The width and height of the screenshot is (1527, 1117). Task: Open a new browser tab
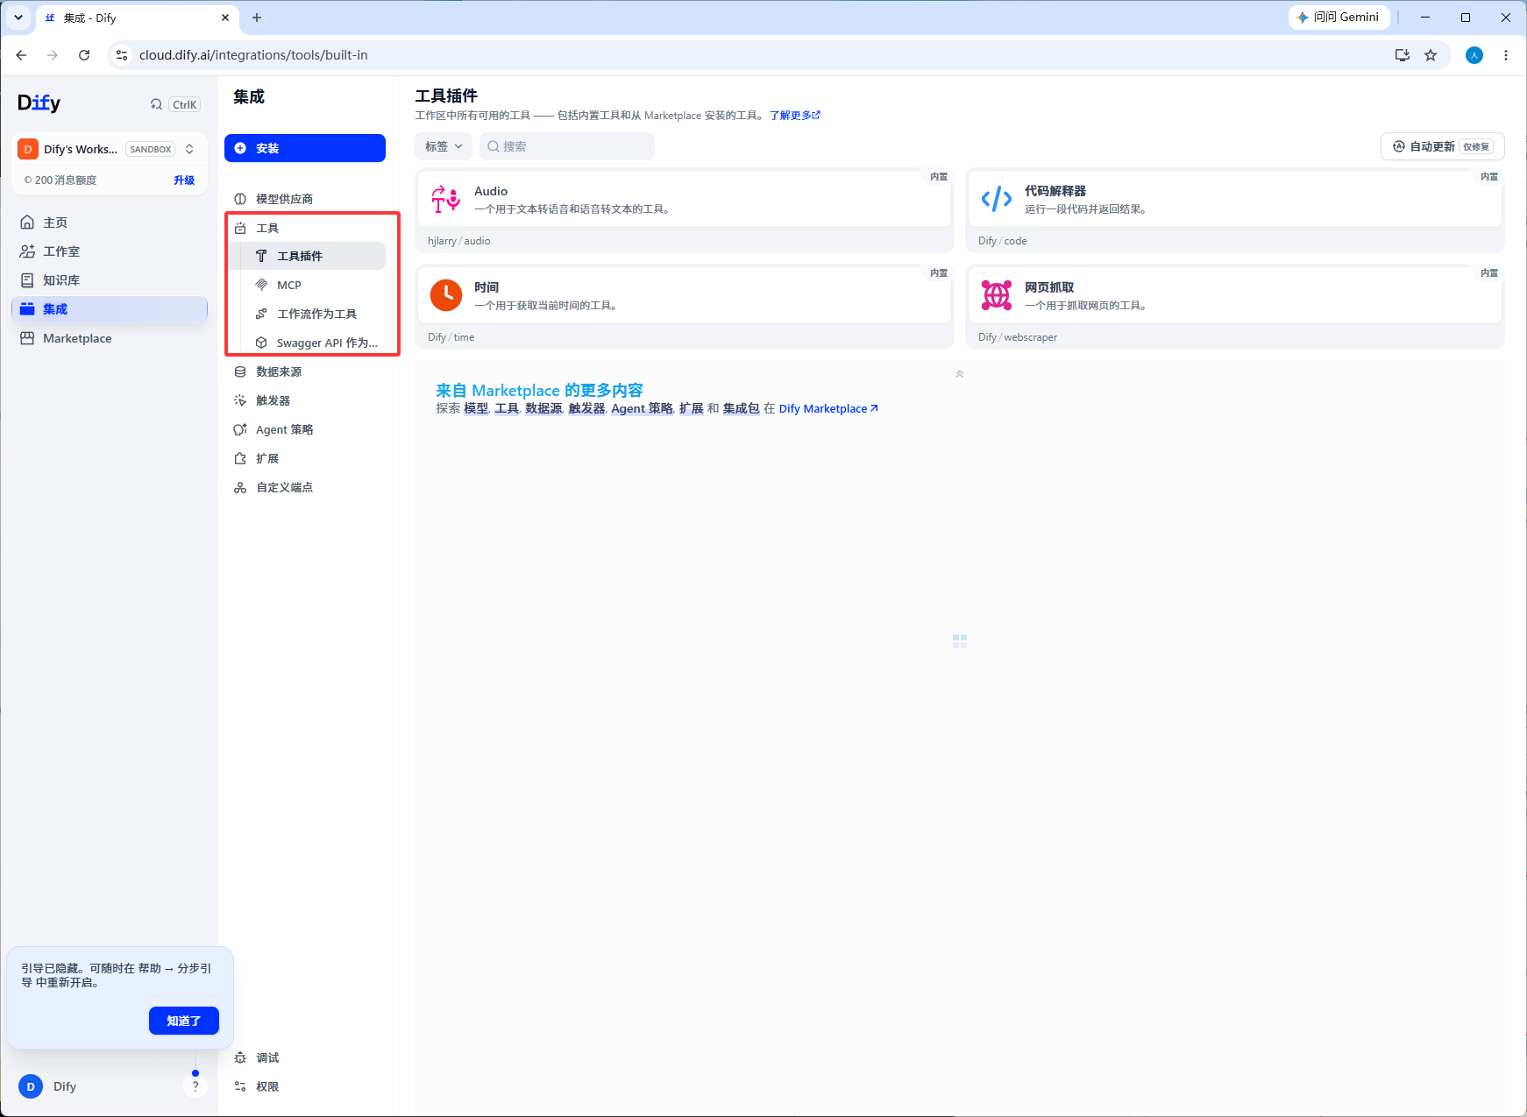point(257,18)
